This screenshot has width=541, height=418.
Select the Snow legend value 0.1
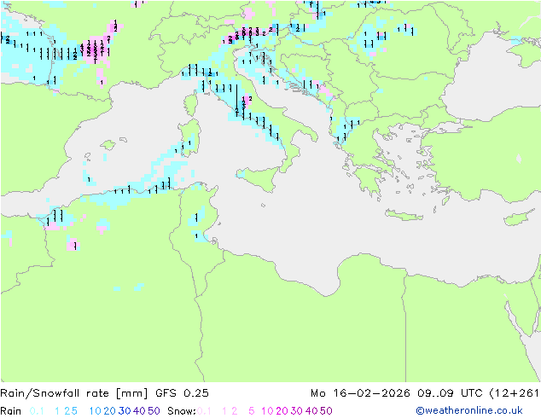(204, 411)
